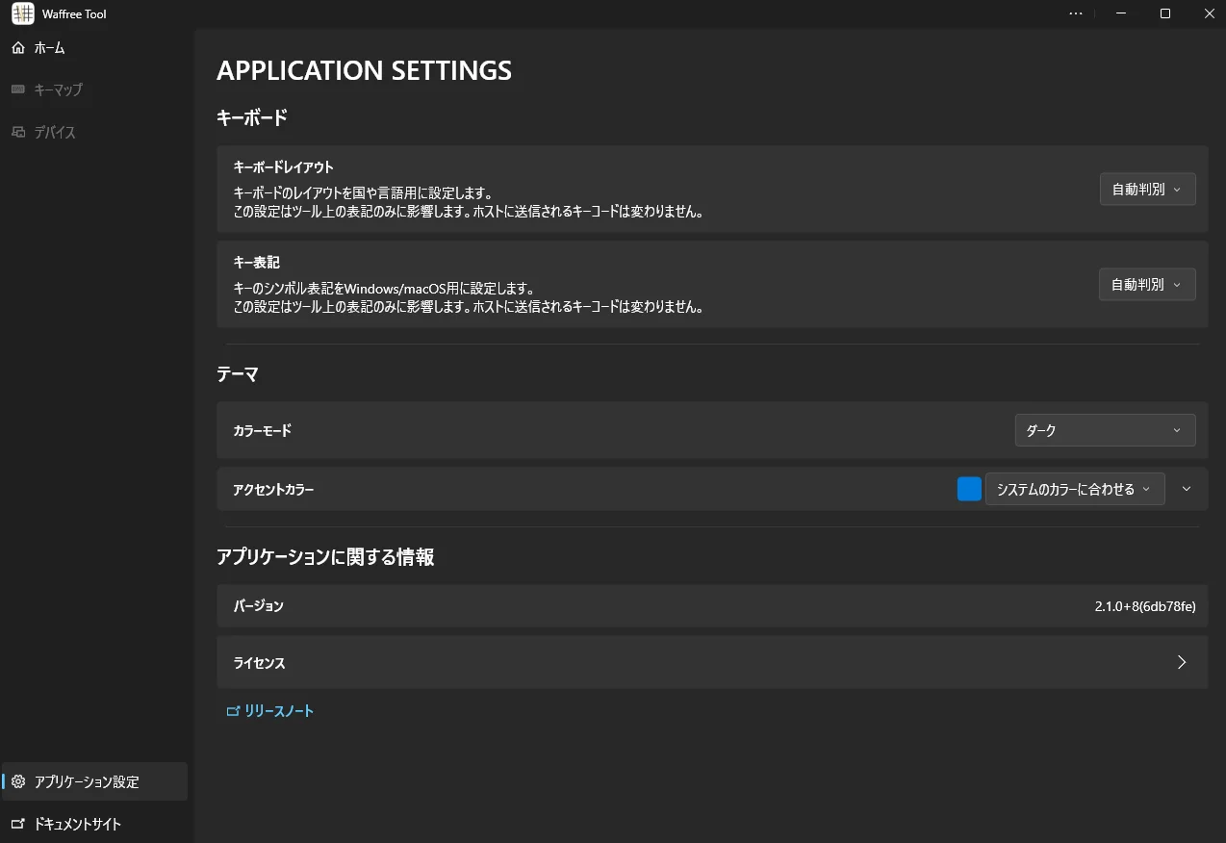Click the external link icon beside リリースノート
This screenshot has width=1226, height=843.
[233, 711]
